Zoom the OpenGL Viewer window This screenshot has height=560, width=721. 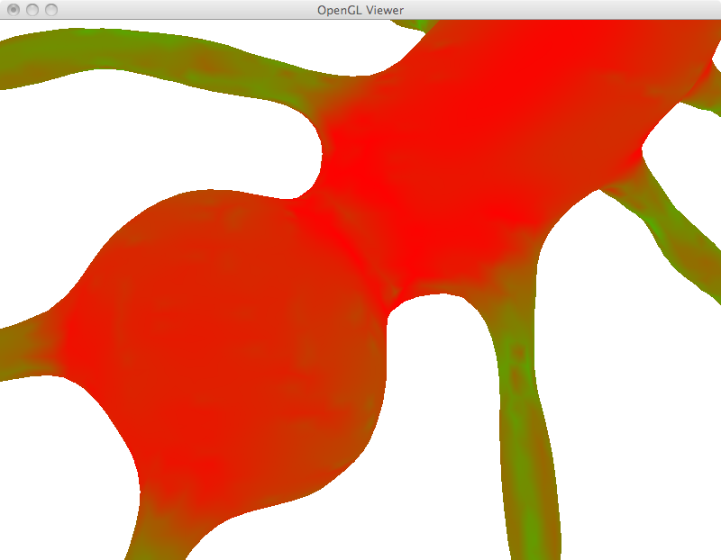pos(51,10)
